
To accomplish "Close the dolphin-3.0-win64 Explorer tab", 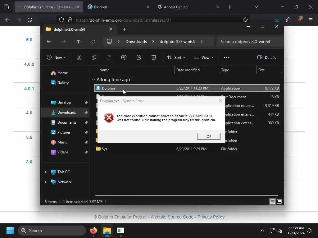I will pyautogui.click(x=111, y=29).
